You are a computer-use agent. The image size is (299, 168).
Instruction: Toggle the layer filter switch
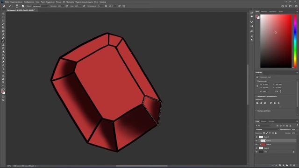pyautogui.click(x=297, y=125)
